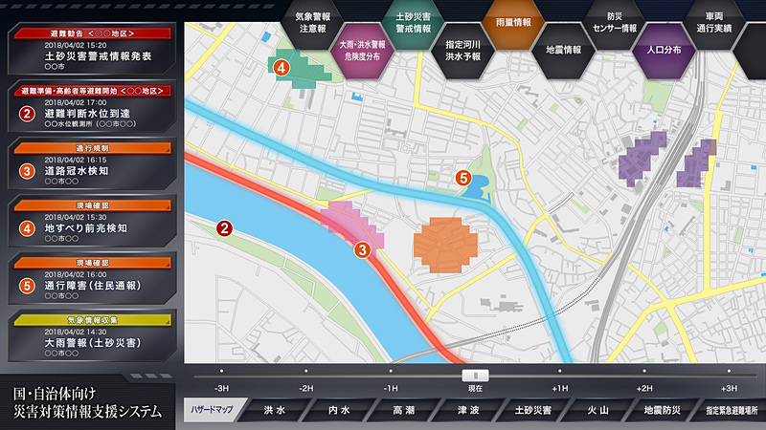Toggle the 車両通行実績 hexagon layer
Image resolution: width=766 pixels, height=430 pixels.
click(x=714, y=23)
